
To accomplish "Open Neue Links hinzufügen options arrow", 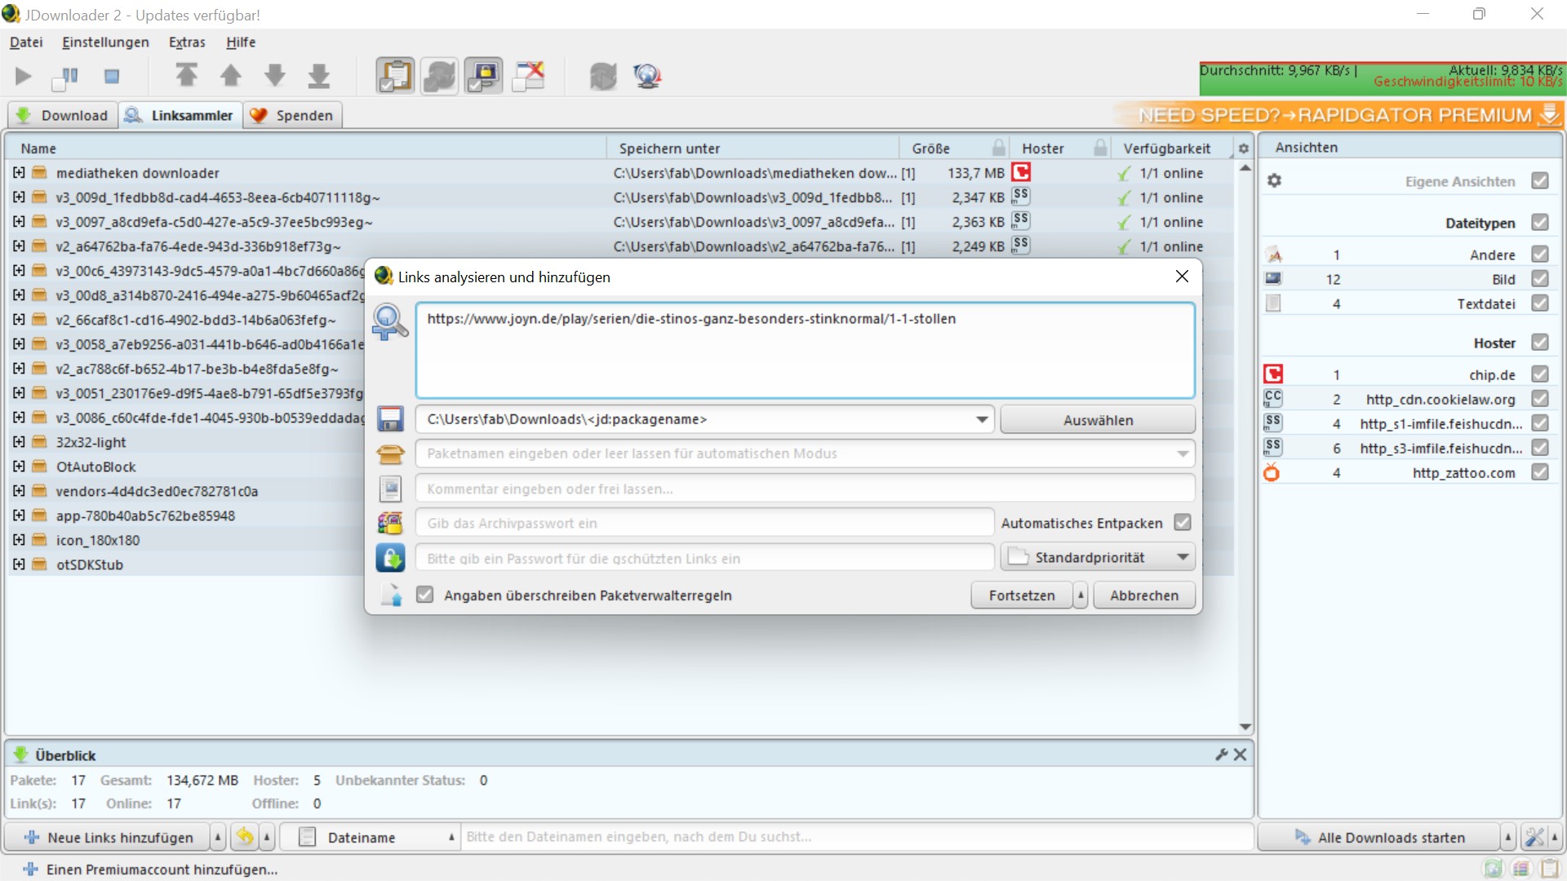I will (217, 837).
